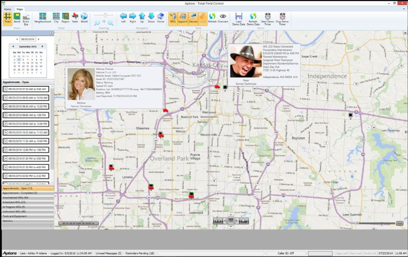Go to previous day arrow
The width and height of the screenshot is (408, 257).
tap(17, 39)
